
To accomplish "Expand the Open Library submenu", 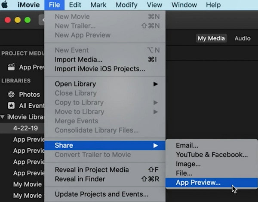I will coord(105,84).
